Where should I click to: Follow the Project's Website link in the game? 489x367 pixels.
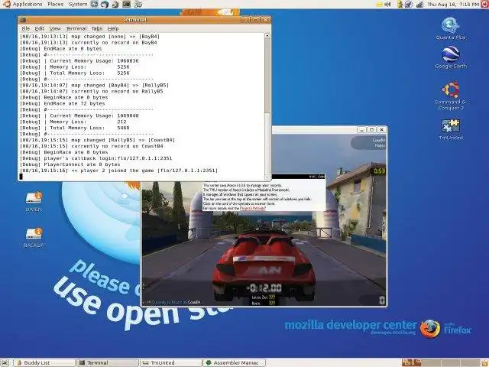click(253, 208)
